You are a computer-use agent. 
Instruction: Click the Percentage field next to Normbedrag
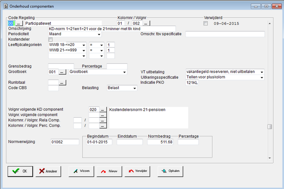(x=188, y=142)
